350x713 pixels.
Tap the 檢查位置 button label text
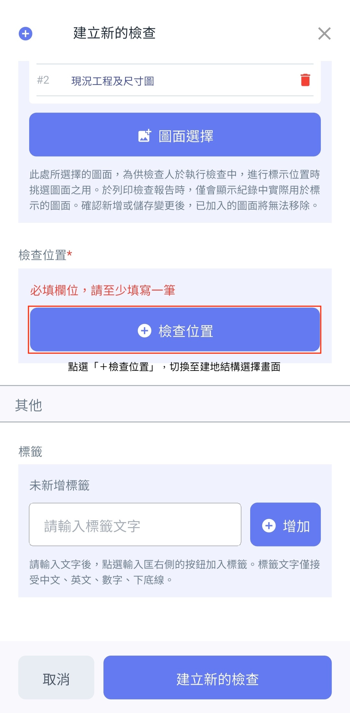[x=186, y=331]
